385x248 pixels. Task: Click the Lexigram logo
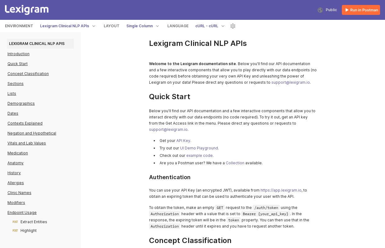tap(27, 10)
